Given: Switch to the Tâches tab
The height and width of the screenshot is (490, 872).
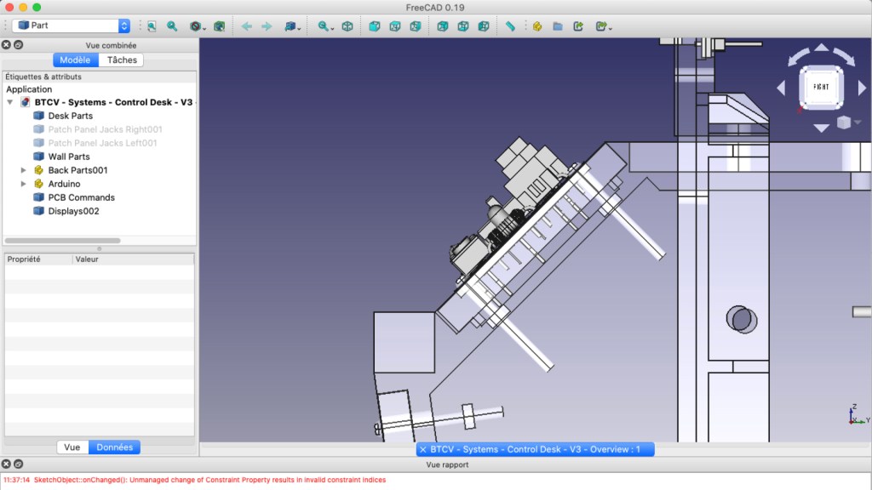Looking at the screenshot, I should click(x=122, y=60).
